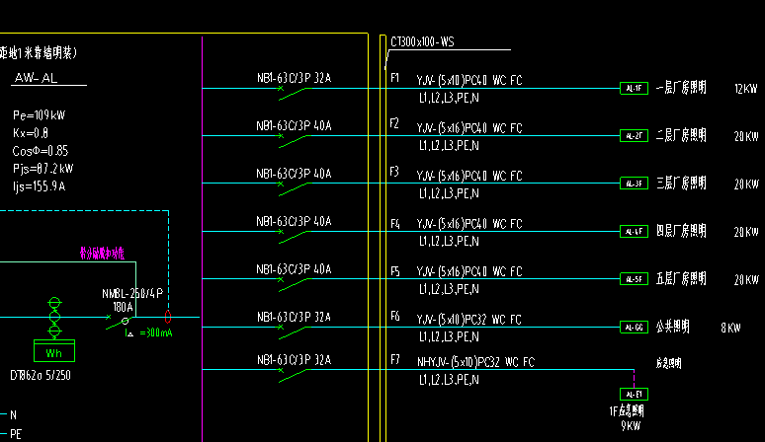
Task: Click the 8KW load value
Action: coord(730,329)
